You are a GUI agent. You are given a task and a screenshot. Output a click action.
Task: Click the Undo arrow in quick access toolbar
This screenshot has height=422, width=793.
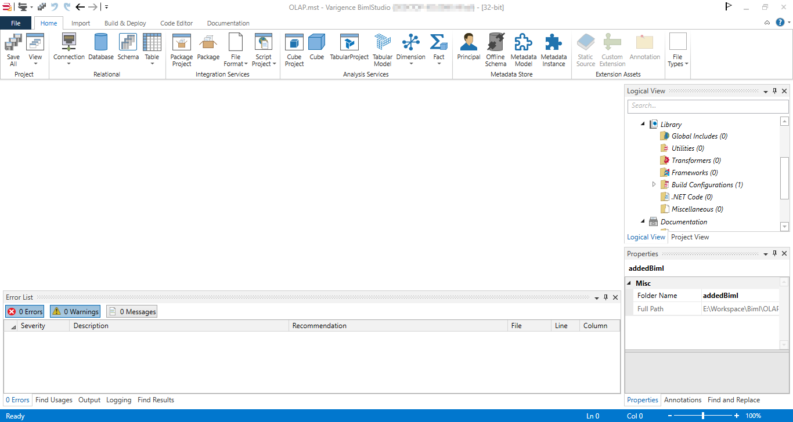55,7
